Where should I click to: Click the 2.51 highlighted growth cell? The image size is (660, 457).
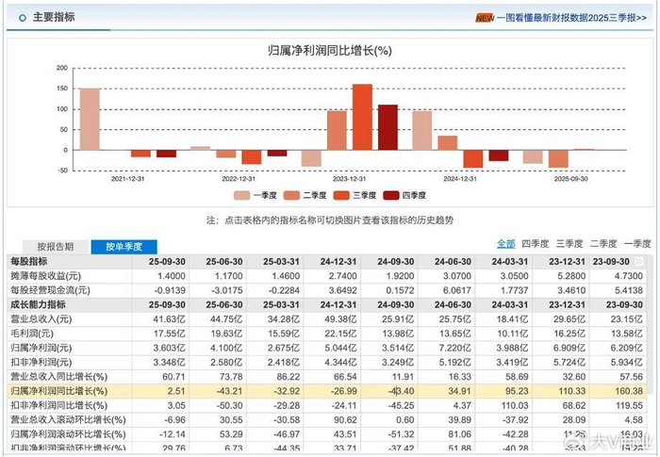[x=176, y=391]
